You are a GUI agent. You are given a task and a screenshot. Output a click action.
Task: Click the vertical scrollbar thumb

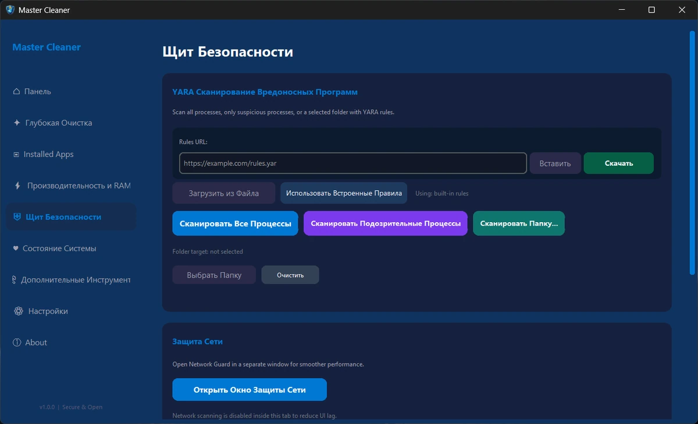692,152
